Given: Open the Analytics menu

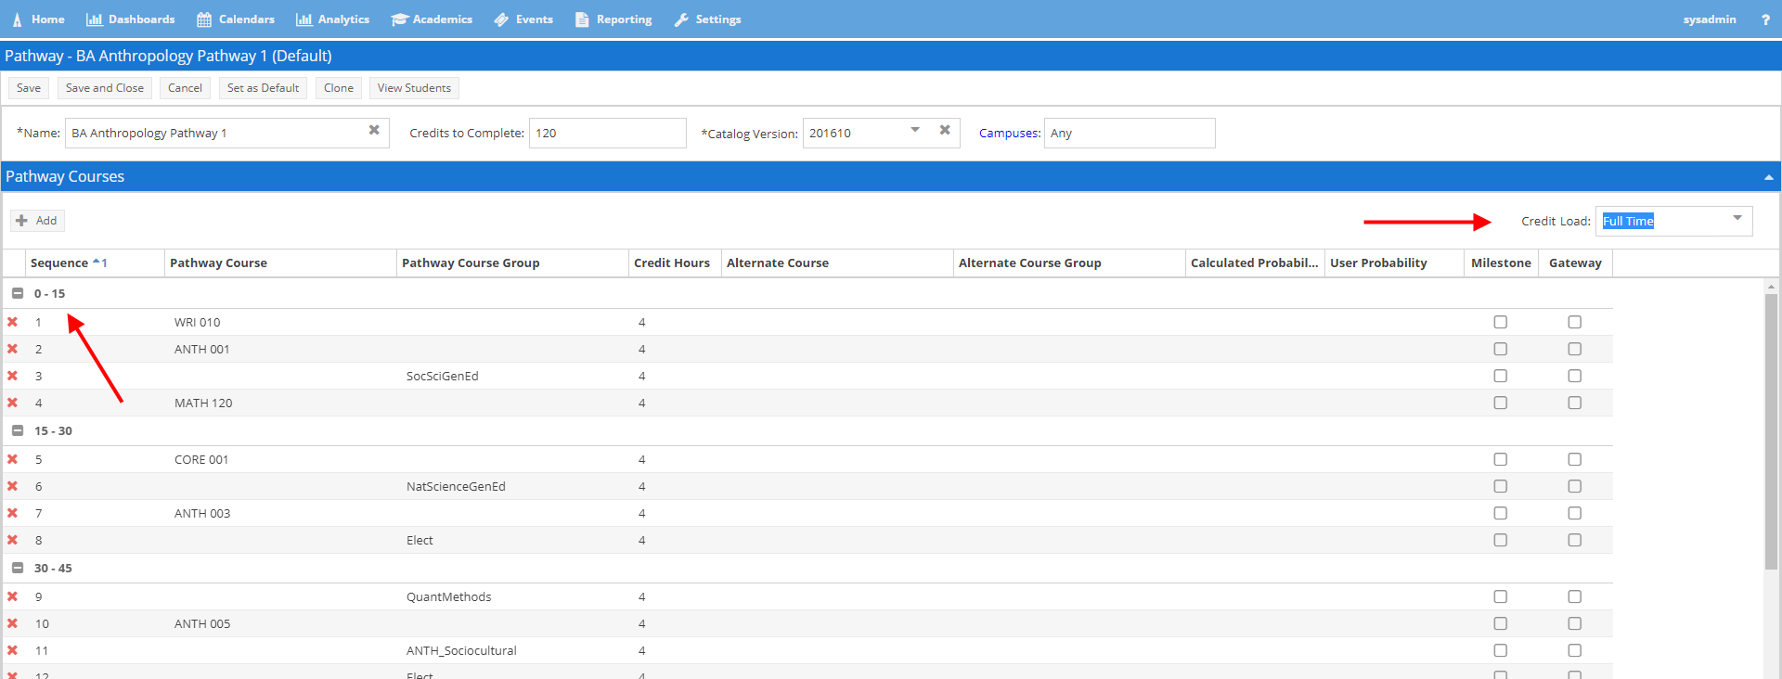Looking at the screenshot, I should [x=332, y=19].
